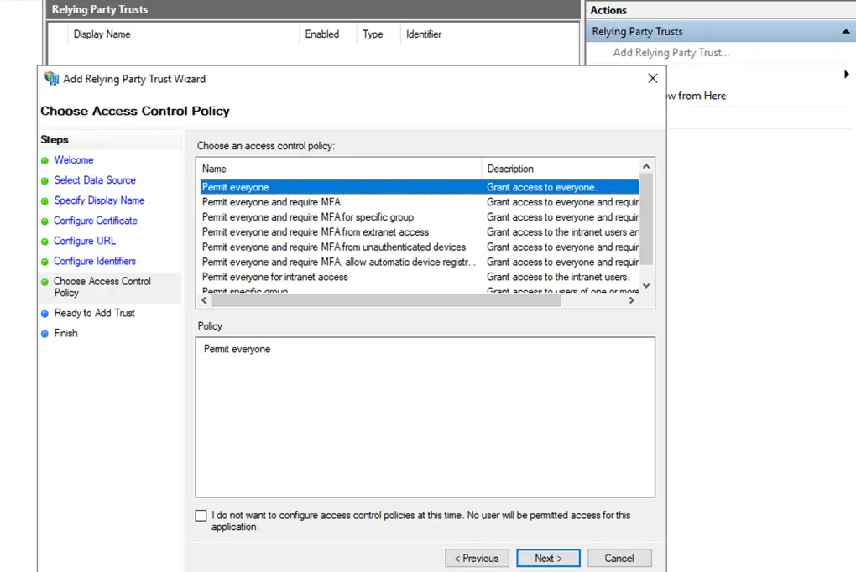Go back with the Previous button
This screenshot has height=572, width=856.
coord(476,558)
